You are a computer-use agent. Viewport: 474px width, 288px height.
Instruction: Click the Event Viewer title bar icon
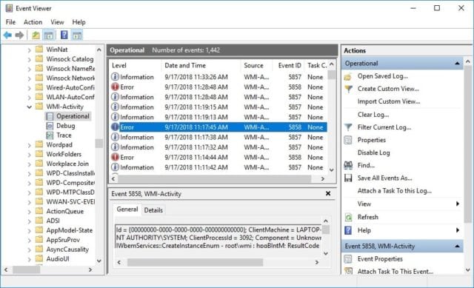tap(9, 8)
